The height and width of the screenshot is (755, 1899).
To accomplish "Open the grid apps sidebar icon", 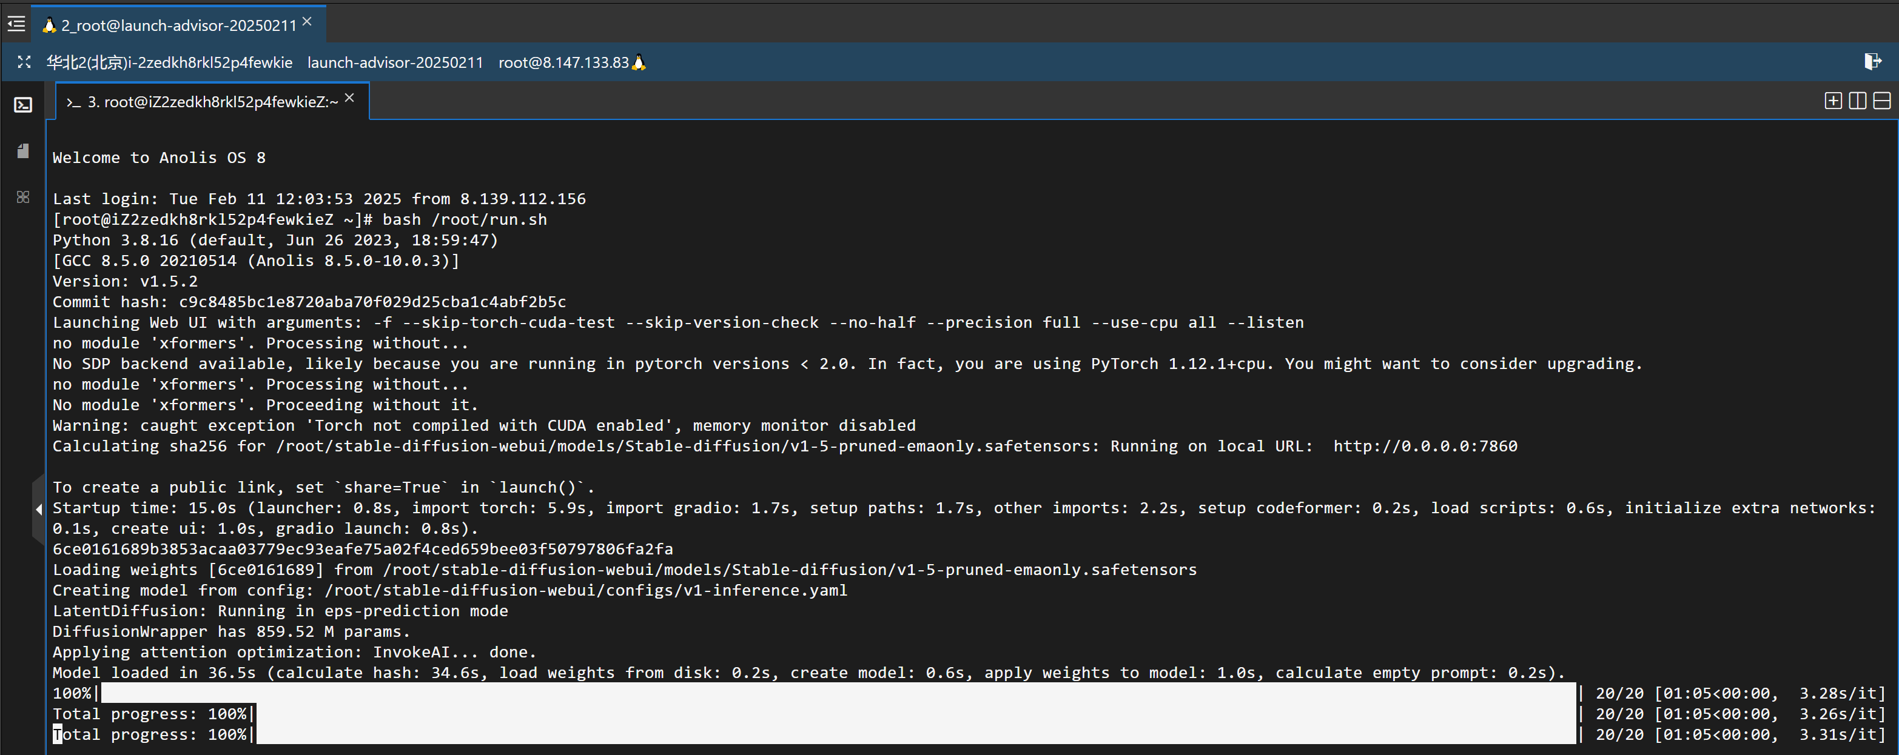I will (x=24, y=197).
